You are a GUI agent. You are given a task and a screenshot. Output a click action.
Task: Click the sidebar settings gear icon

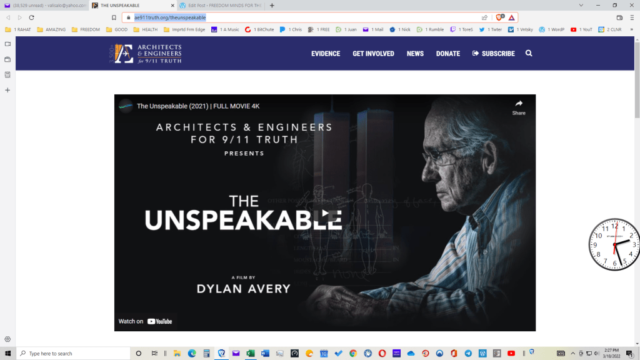click(7, 339)
